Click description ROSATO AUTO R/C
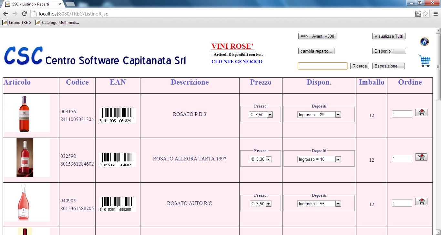Image resolution: width=441 pixels, height=235 pixels. (x=190, y=203)
